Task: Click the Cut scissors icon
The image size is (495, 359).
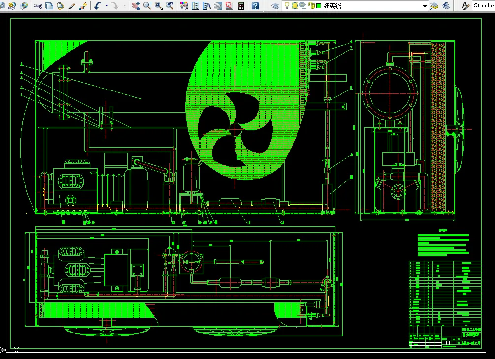Action: coord(38,6)
